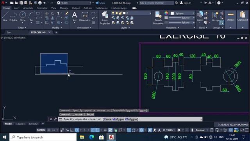Image resolution: width=250 pixels, height=141 pixels.
Task: Click the Share button
Action: tap(100, 3)
